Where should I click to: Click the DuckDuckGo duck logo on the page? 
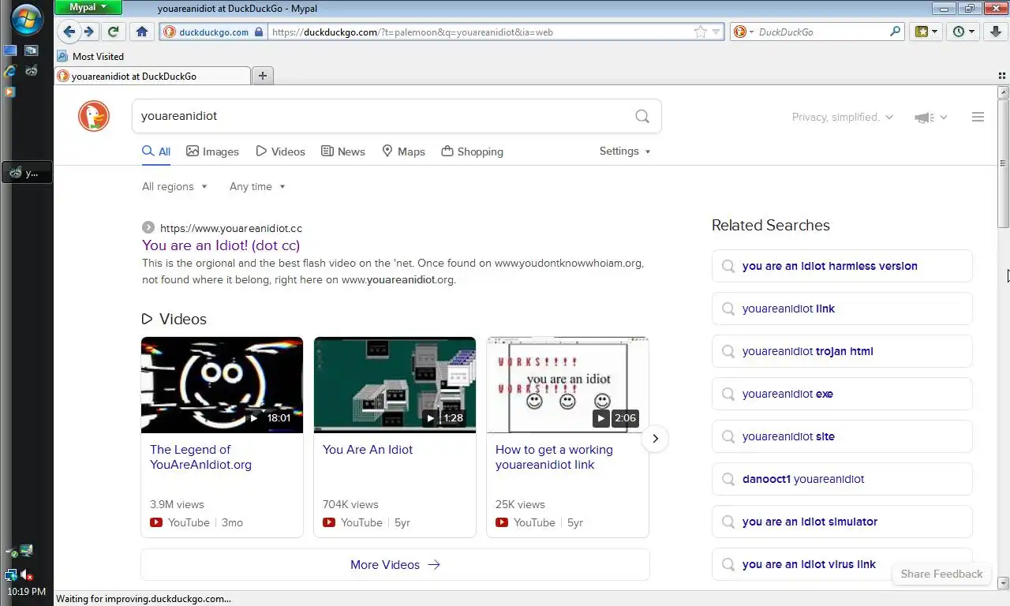point(94,116)
